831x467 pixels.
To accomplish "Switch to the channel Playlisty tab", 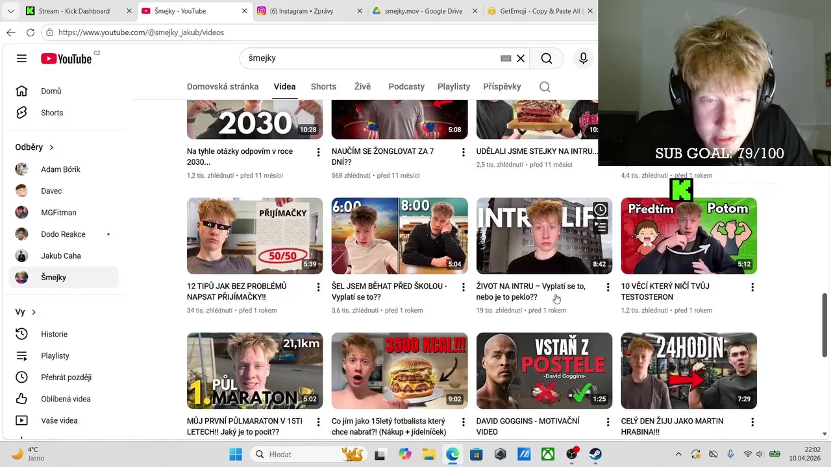I will (x=454, y=87).
